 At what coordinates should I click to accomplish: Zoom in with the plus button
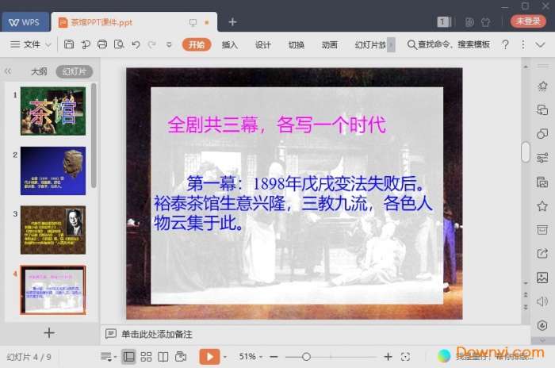(x=388, y=357)
